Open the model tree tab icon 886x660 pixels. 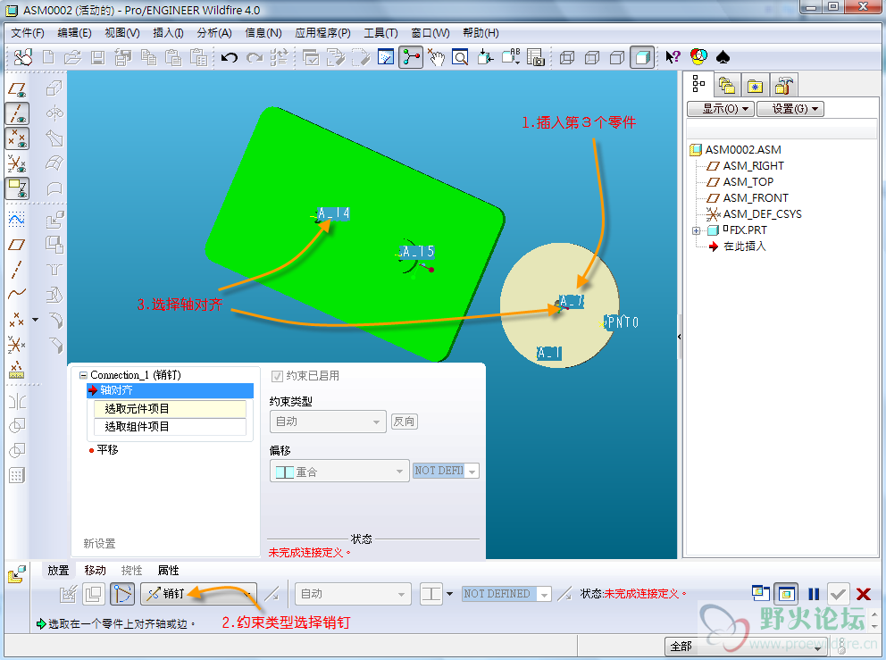point(699,85)
